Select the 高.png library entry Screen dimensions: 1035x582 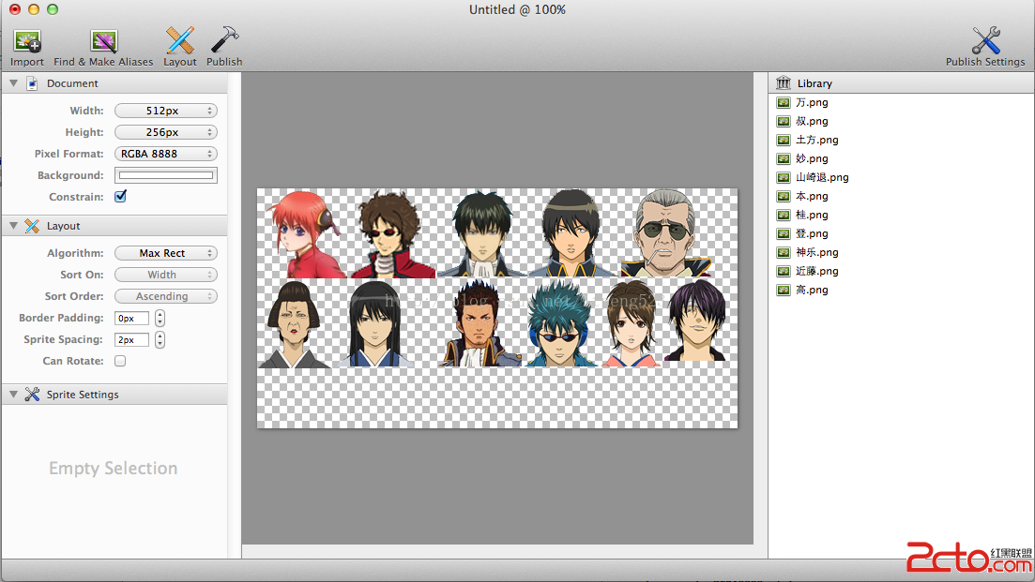tap(901, 290)
